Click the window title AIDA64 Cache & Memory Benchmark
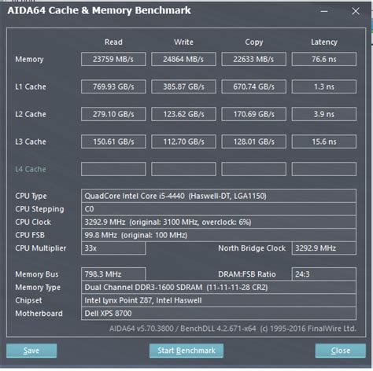 99,10
